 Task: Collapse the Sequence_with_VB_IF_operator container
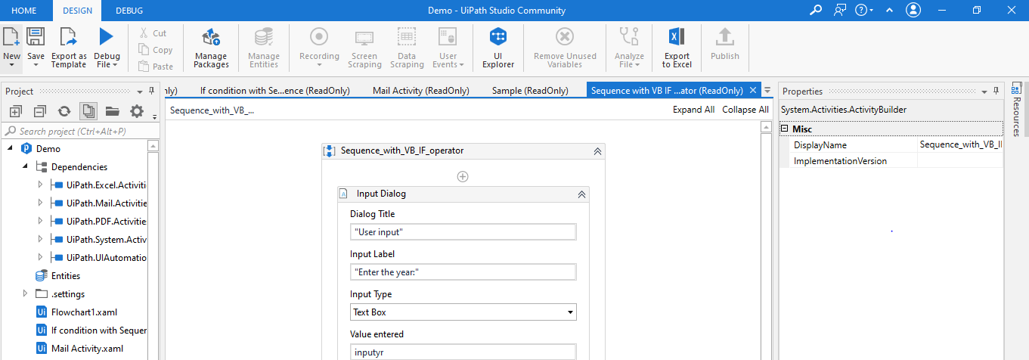[598, 151]
